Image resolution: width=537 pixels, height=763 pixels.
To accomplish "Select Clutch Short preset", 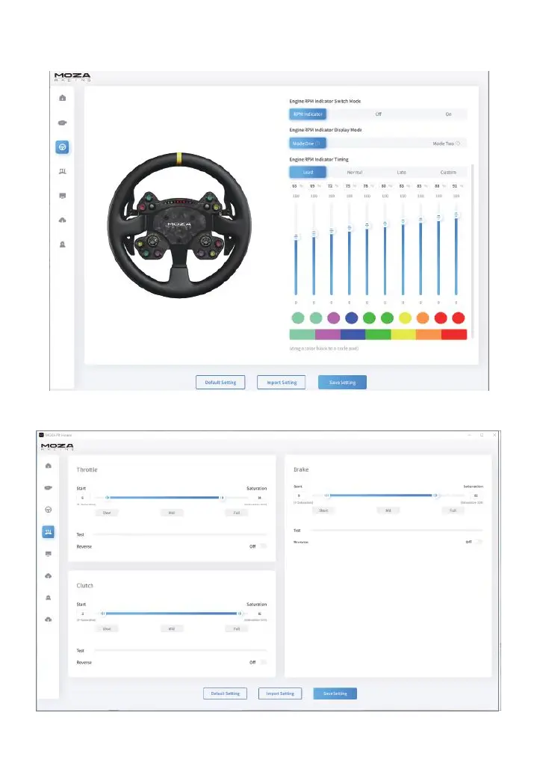I will [x=107, y=628].
